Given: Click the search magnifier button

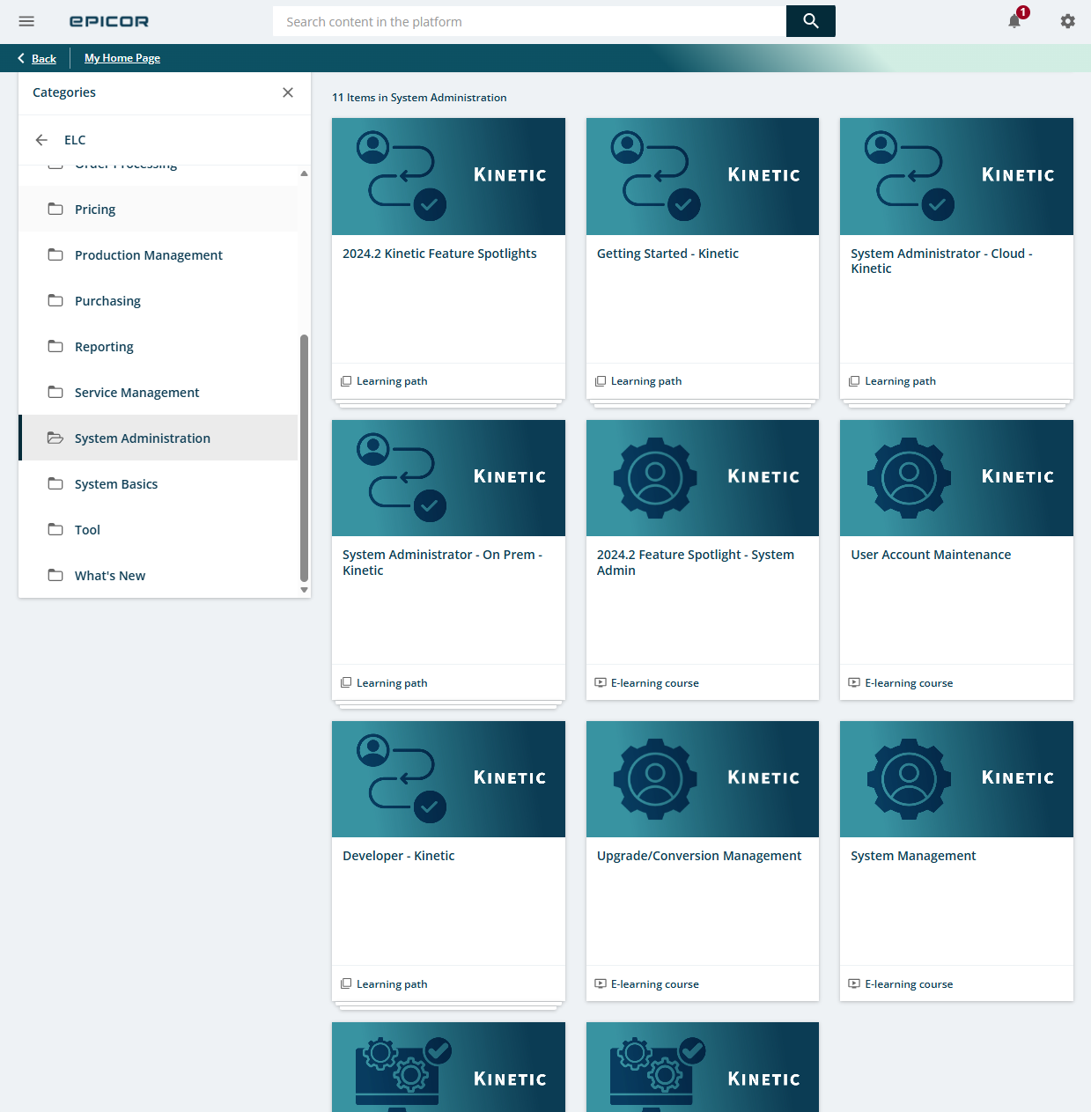Looking at the screenshot, I should (x=811, y=21).
